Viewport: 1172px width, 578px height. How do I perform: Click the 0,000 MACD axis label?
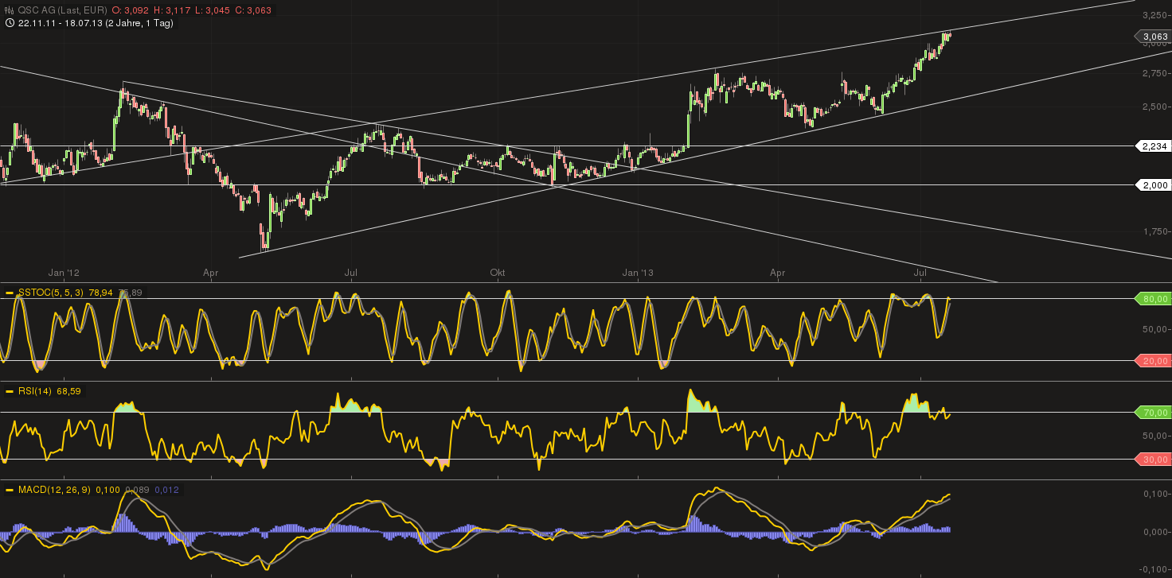point(1156,532)
